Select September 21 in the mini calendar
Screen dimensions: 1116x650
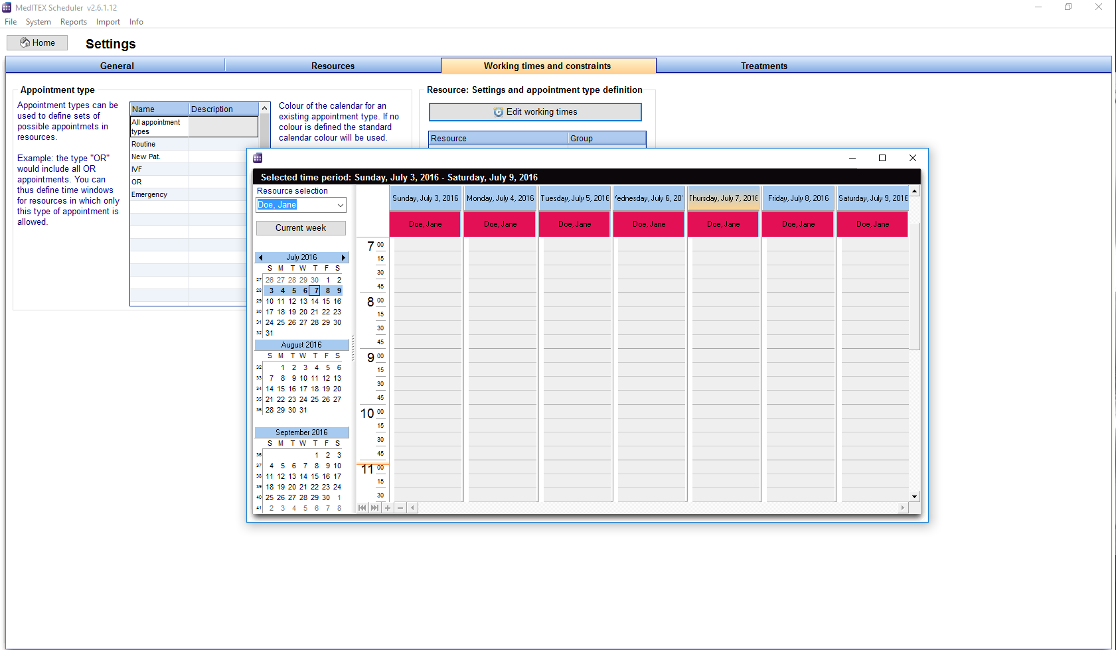[303, 487]
